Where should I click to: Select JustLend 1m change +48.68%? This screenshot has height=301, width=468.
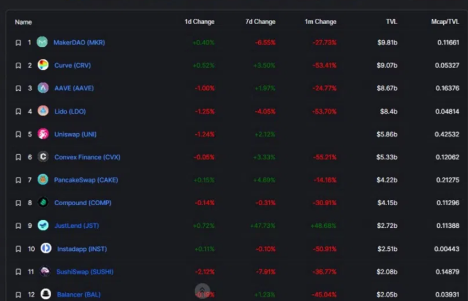click(x=323, y=226)
